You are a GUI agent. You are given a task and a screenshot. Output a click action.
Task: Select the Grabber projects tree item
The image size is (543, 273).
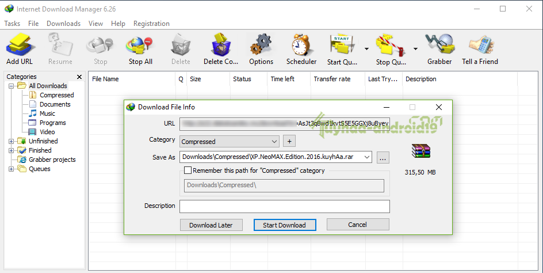(52, 160)
